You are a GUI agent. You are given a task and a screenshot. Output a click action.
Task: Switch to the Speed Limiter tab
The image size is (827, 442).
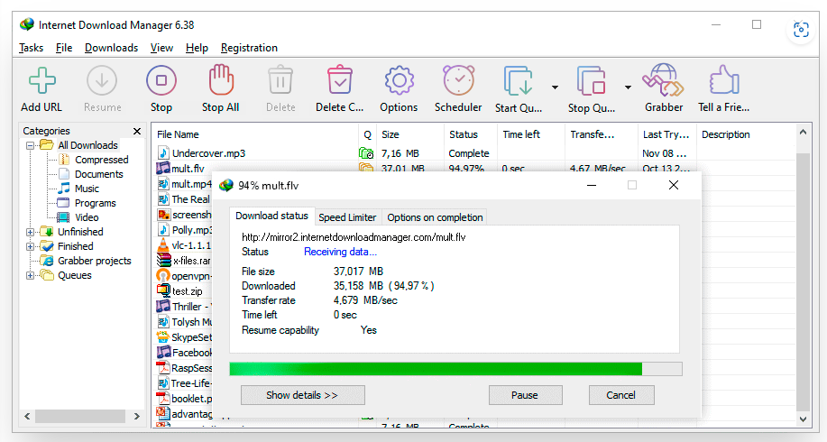click(x=347, y=216)
